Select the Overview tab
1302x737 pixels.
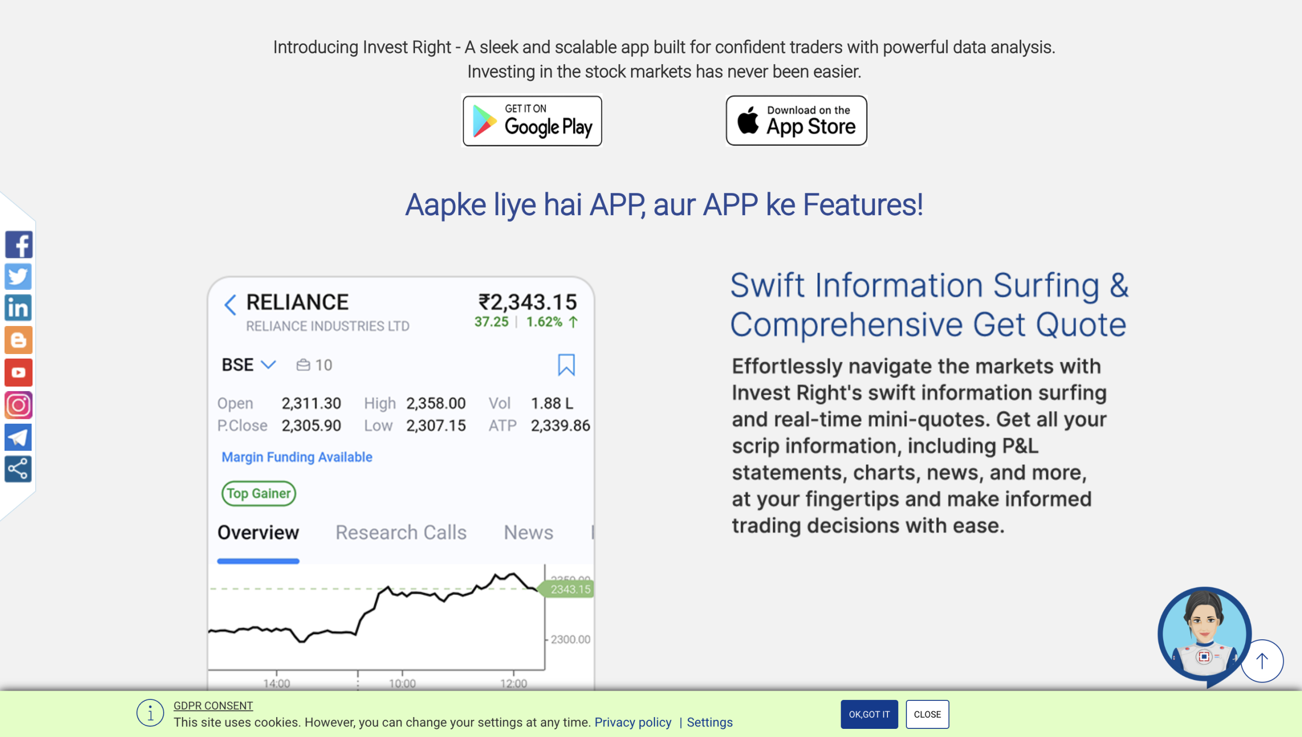[258, 533]
